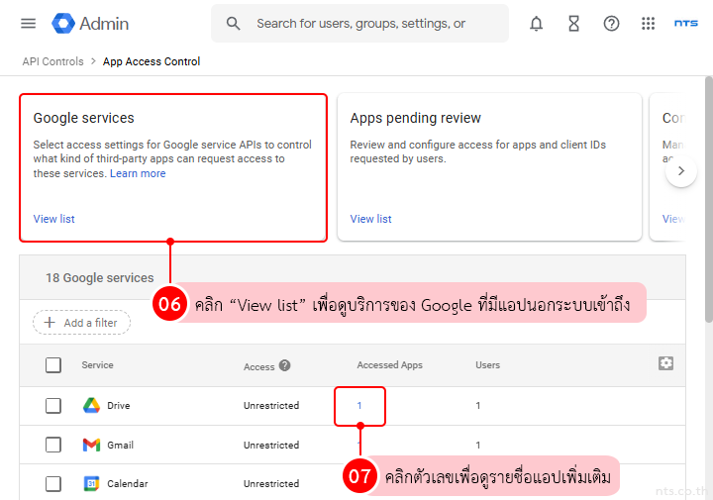Tick the Calendar service checkbox
This screenshot has width=713, height=500.
(53, 484)
